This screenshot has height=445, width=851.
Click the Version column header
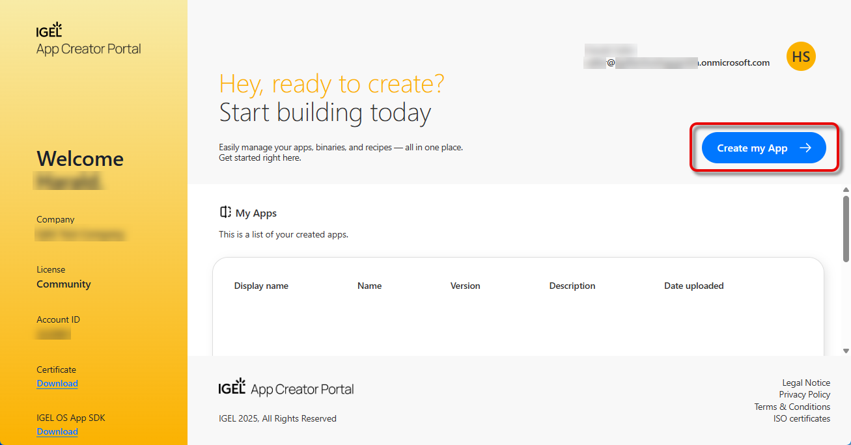tap(465, 286)
